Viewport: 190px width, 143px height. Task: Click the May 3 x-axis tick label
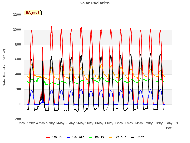click(x=23, y=123)
